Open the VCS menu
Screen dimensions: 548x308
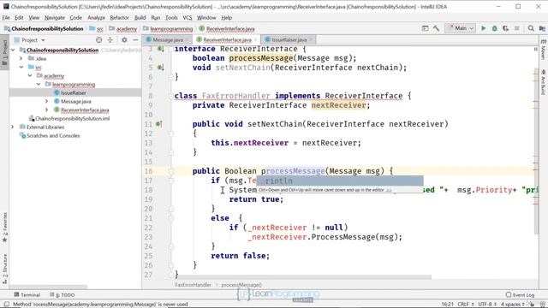[188, 17]
